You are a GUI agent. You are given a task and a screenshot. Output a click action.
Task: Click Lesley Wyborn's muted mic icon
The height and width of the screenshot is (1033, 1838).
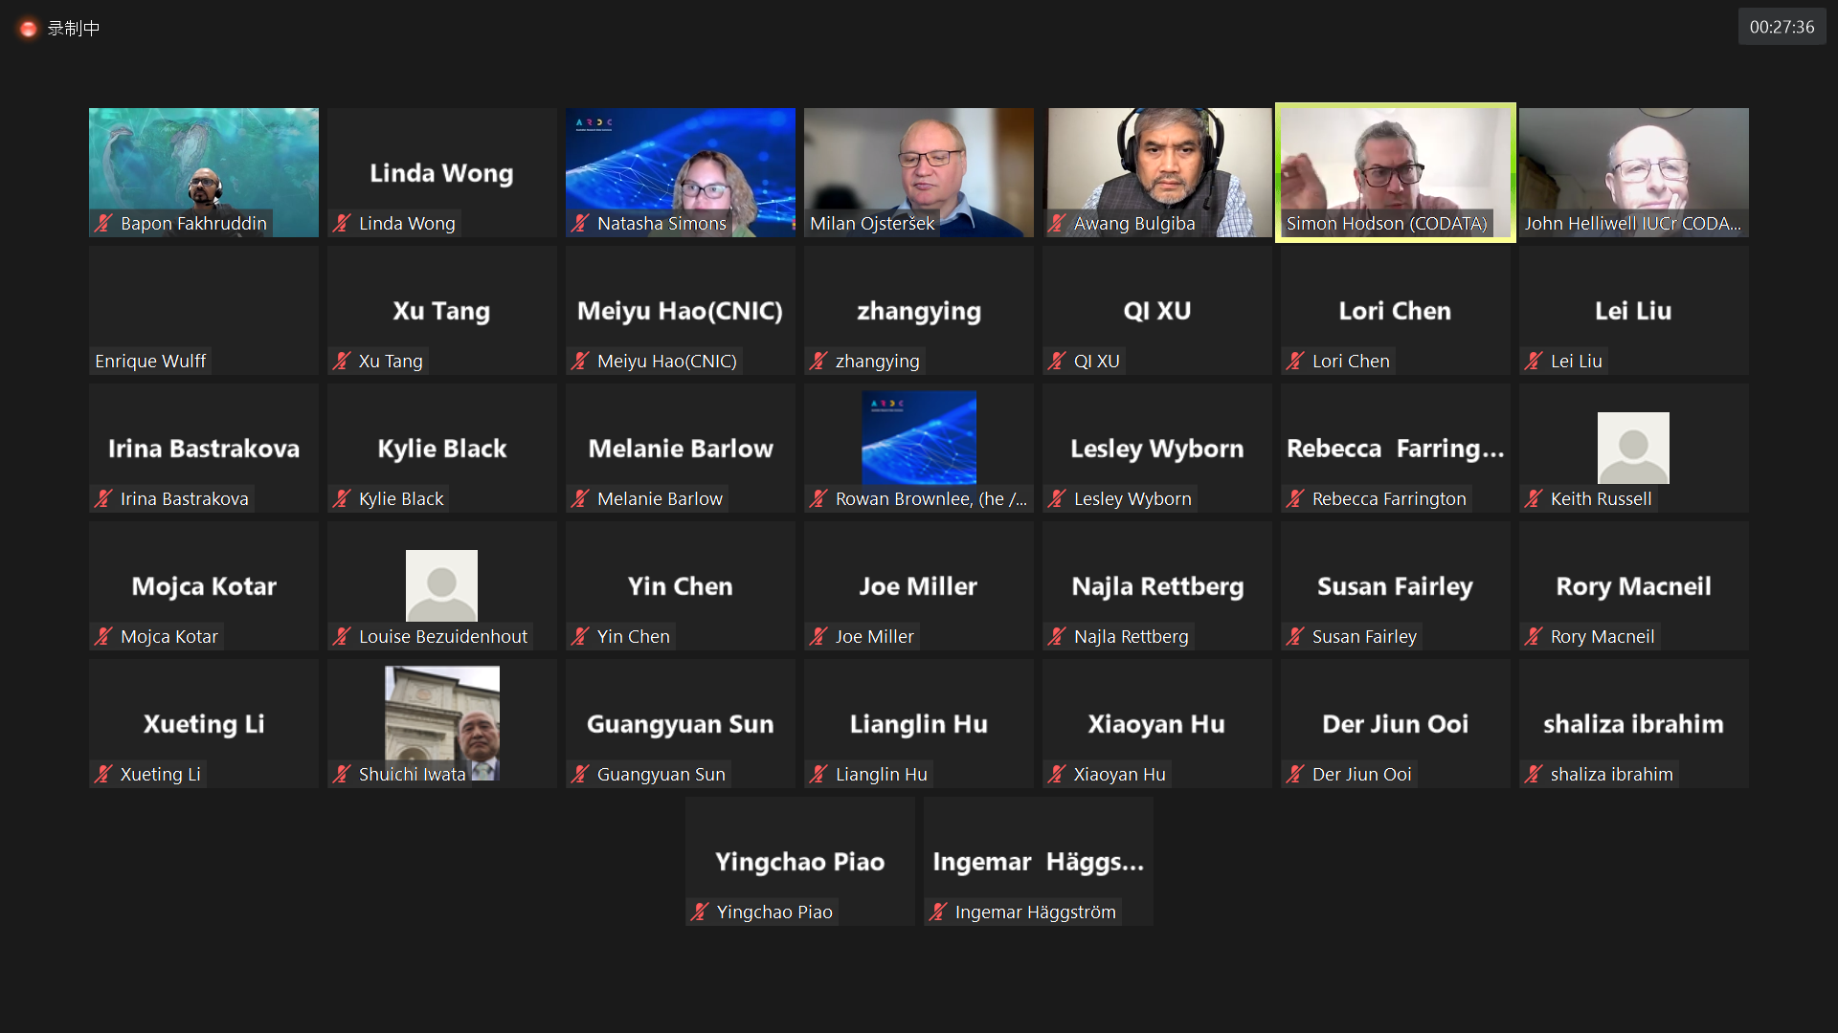click(x=1057, y=498)
